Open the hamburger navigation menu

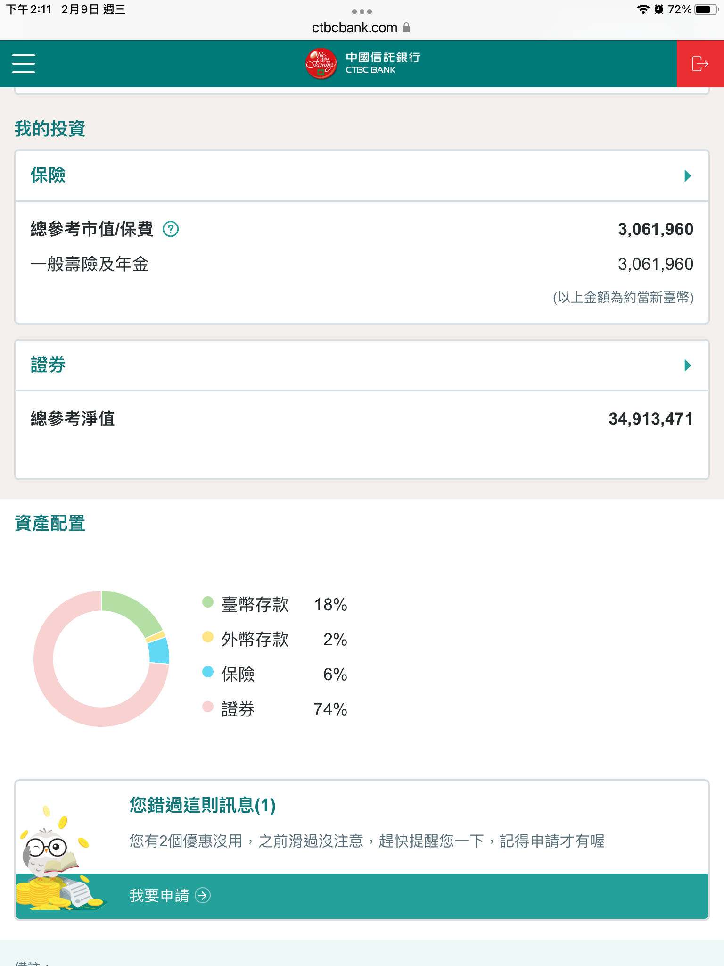point(24,64)
